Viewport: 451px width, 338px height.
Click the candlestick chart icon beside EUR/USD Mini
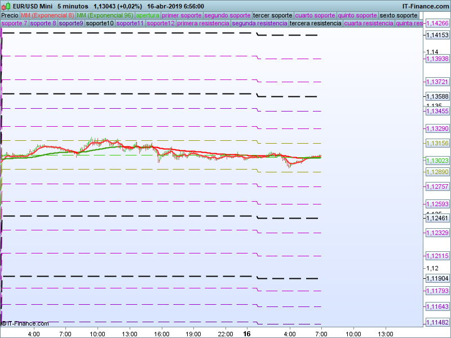coord(5,6)
